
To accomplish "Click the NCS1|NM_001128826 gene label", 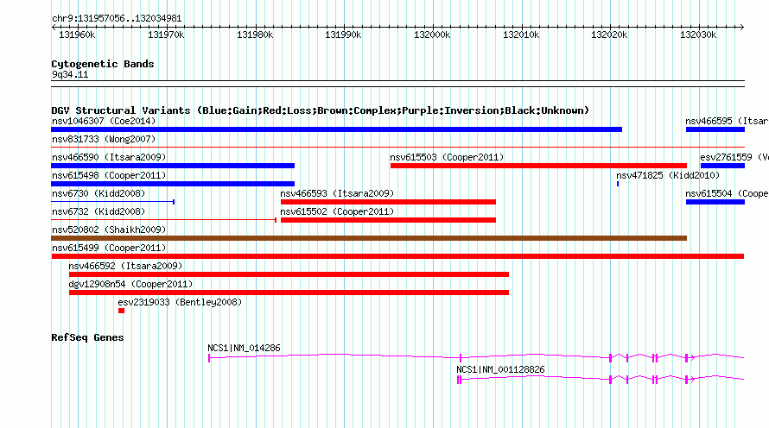I will tap(500, 369).
